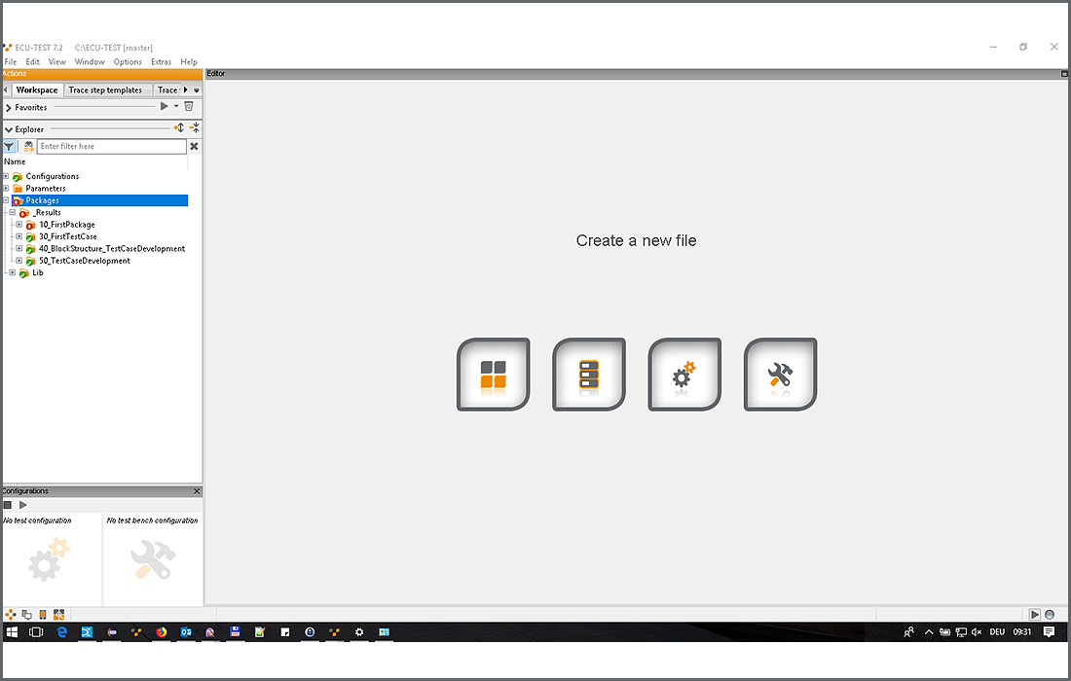
Task: Click the test bench configuration tools tile
Action: click(780, 375)
